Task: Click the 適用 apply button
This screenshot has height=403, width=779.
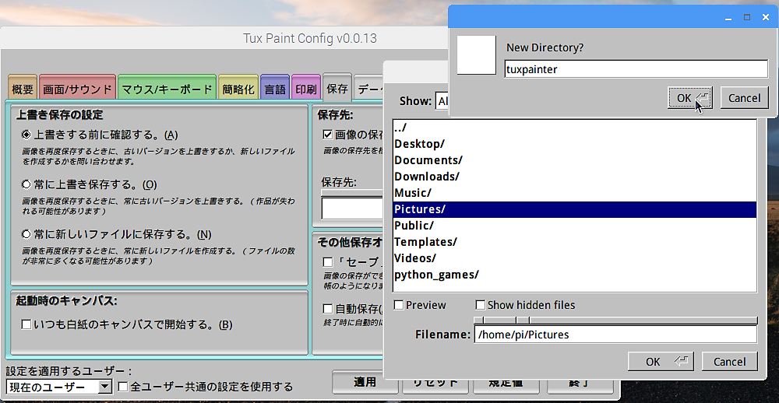Action: click(365, 382)
